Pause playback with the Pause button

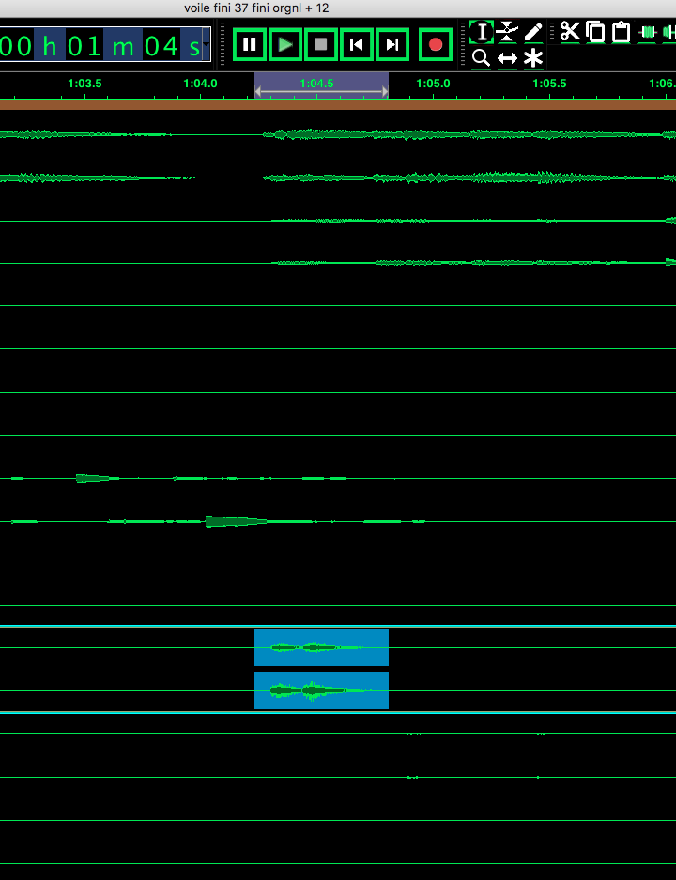[250, 44]
